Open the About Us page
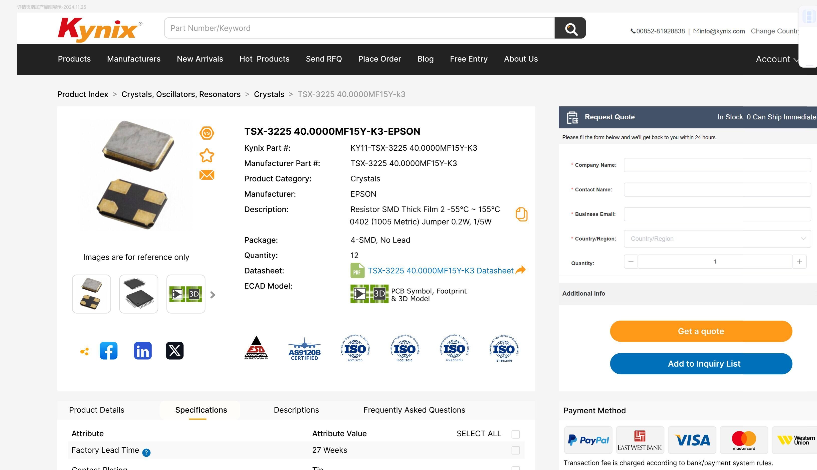 [521, 59]
